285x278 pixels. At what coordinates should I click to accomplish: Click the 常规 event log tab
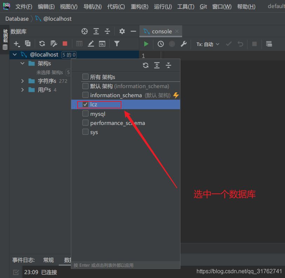tap(48, 260)
